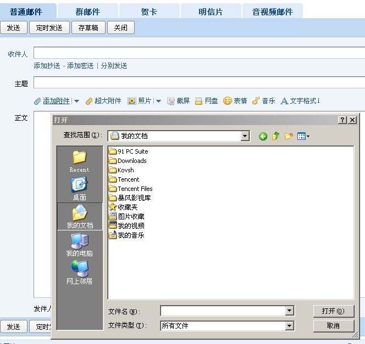Switch to the 音视频邮件 tab

[x=272, y=12]
